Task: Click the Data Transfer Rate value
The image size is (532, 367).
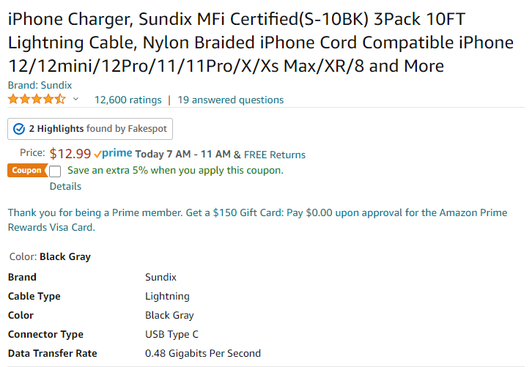Action: pyautogui.click(x=203, y=353)
